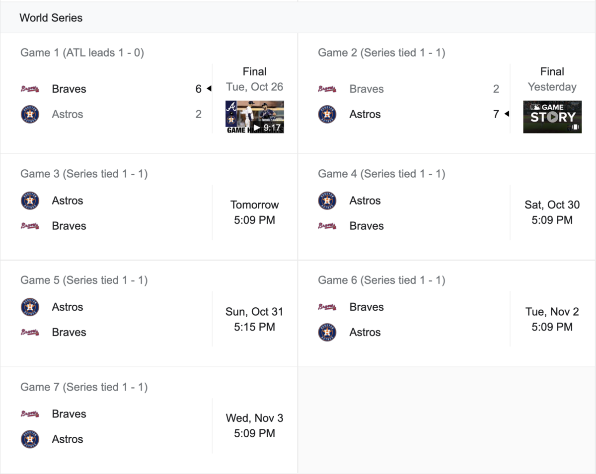
Task: Click the Braves logo in Game 1
Action: [x=30, y=89]
